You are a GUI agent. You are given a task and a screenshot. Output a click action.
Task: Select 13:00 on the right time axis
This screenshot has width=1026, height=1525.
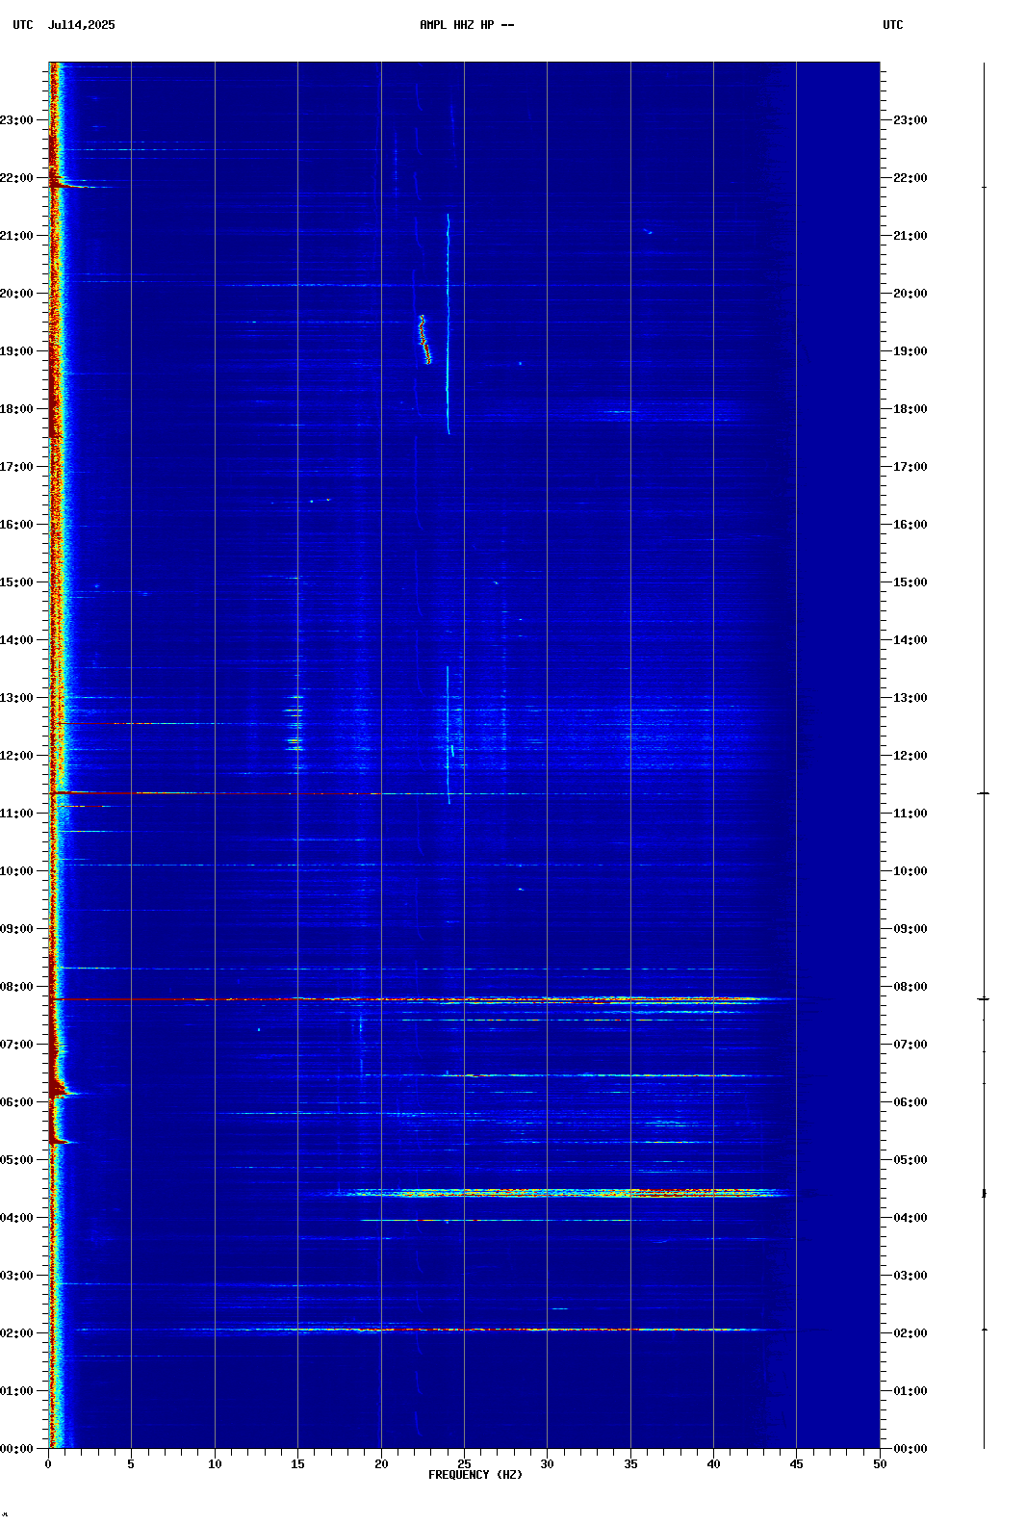click(x=911, y=698)
